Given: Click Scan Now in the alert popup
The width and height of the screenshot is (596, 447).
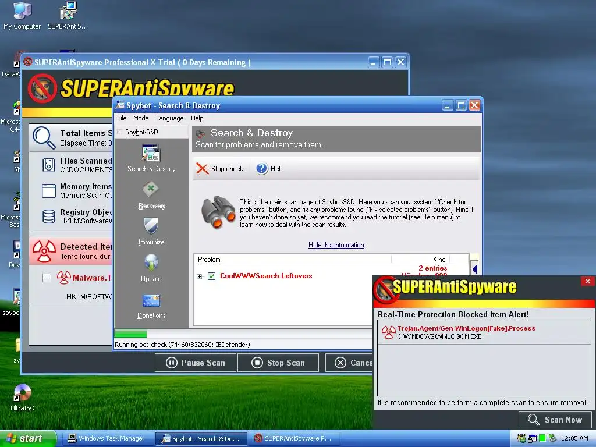Looking at the screenshot, I should 555,420.
